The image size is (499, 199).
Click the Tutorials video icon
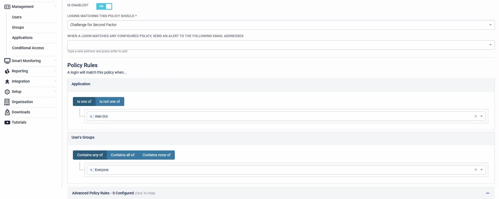[7, 122]
